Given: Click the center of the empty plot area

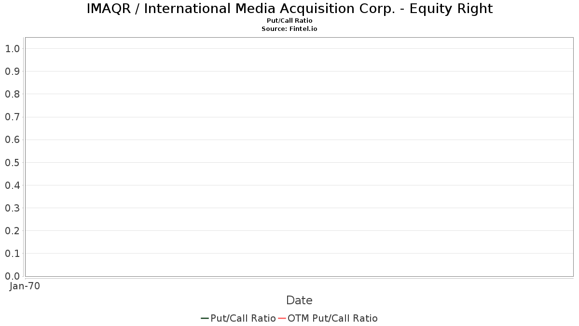Looking at the screenshot, I should (x=299, y=157).
